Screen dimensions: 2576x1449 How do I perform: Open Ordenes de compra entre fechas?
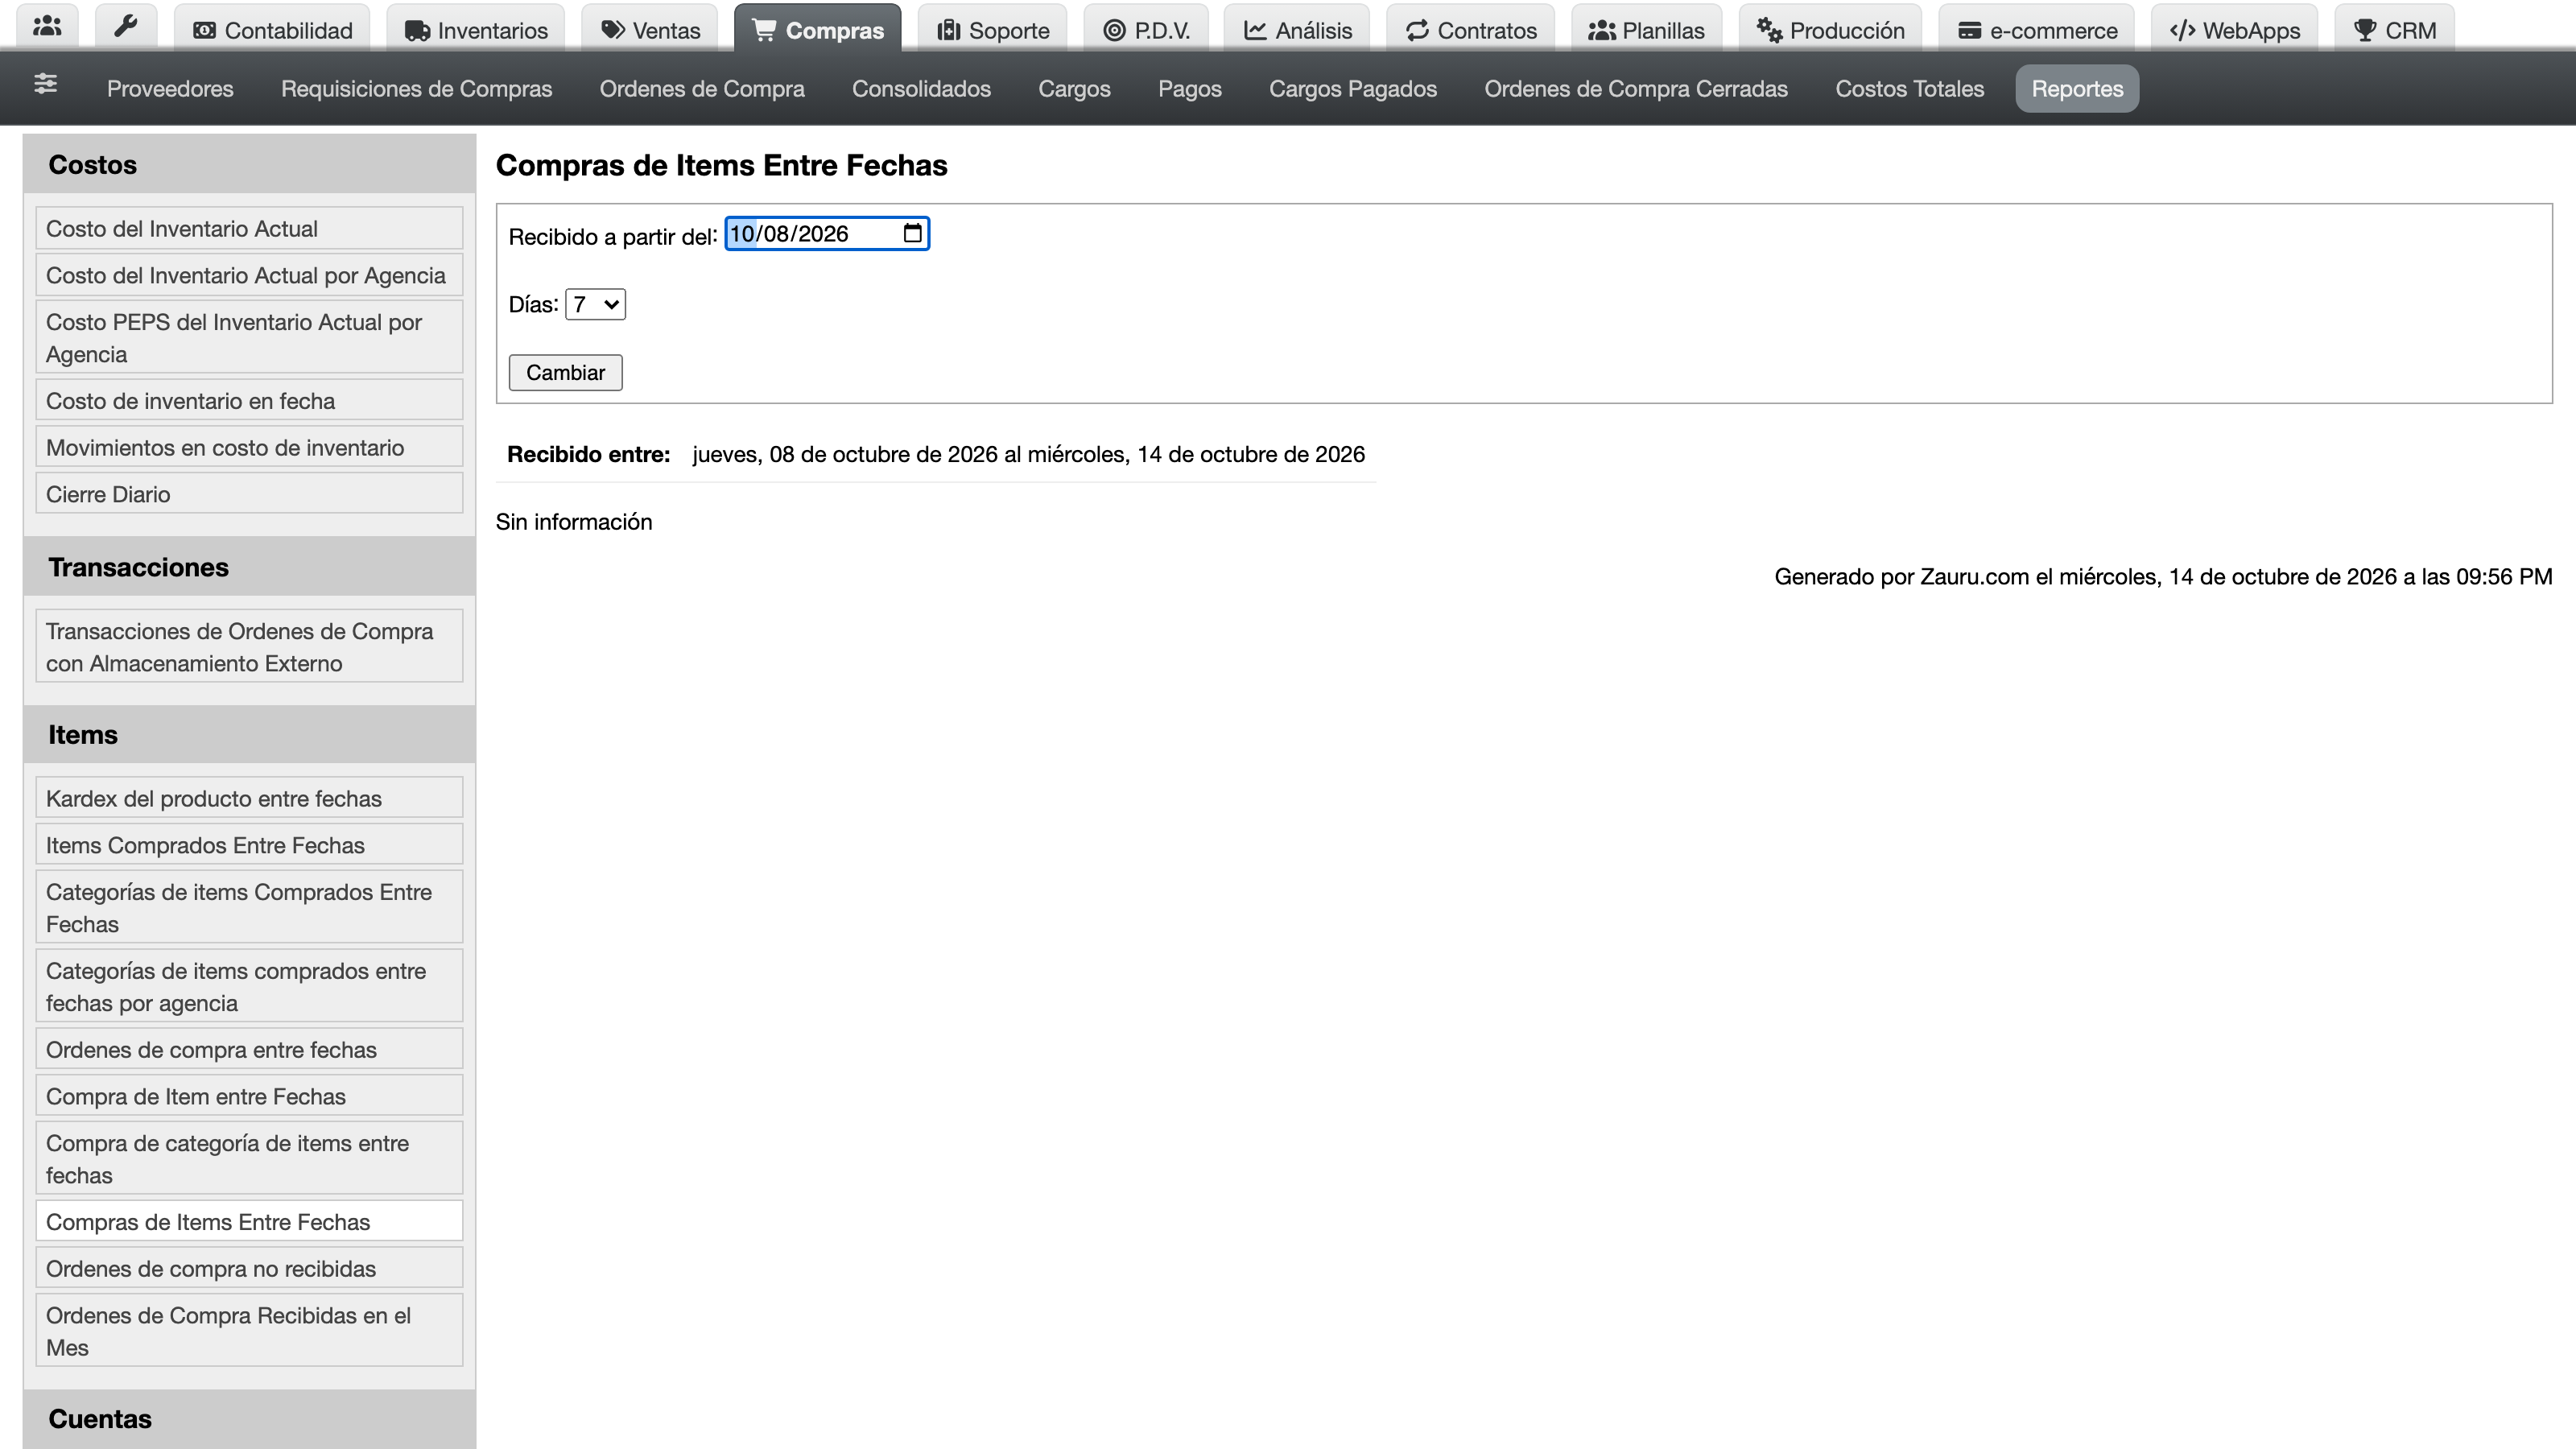tap(249, 1049)
